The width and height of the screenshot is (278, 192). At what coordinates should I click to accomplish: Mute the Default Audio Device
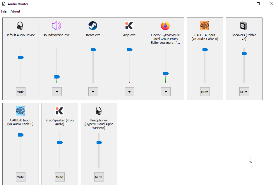pos(20,92)
